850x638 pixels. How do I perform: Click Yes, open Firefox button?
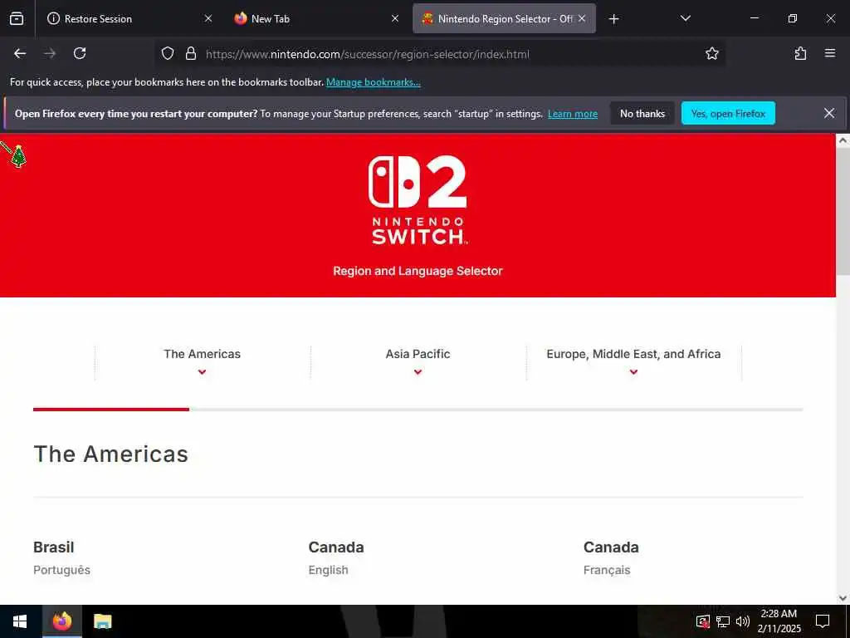(x=728, y=113)
